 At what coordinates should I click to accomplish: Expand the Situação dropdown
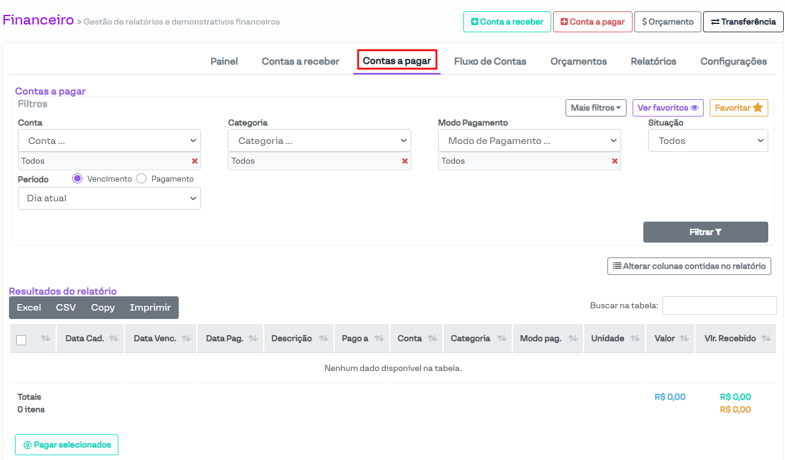(708, 141)
